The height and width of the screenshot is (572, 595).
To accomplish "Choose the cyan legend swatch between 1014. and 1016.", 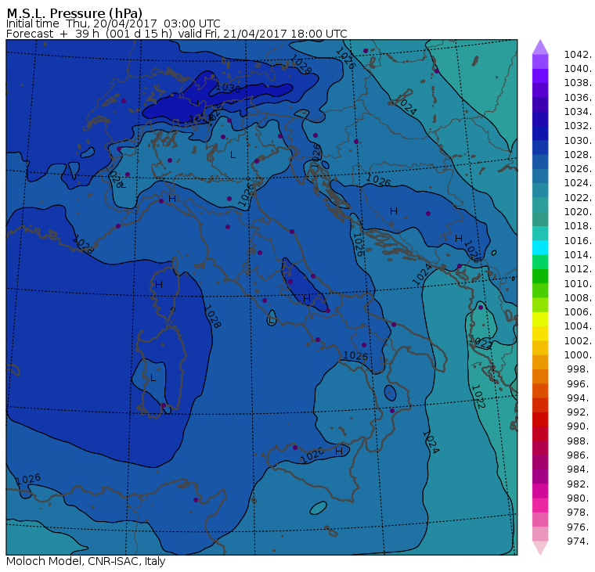I will [540, 248].
